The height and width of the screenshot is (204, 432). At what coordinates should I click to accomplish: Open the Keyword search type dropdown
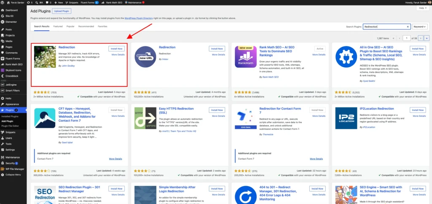pos(420,27)
